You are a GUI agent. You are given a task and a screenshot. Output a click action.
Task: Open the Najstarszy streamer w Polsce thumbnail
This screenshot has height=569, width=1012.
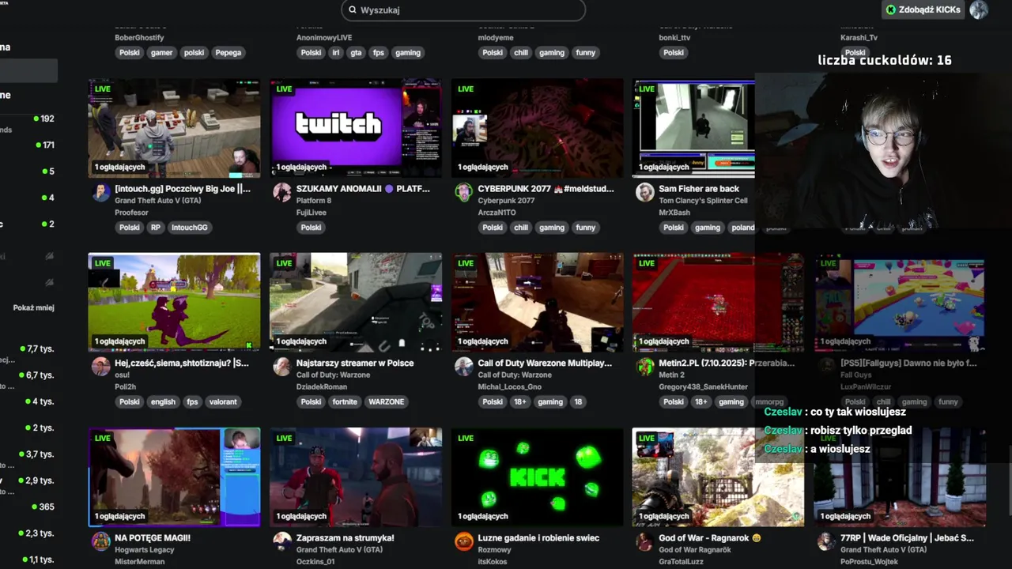[x=356, y=302]
